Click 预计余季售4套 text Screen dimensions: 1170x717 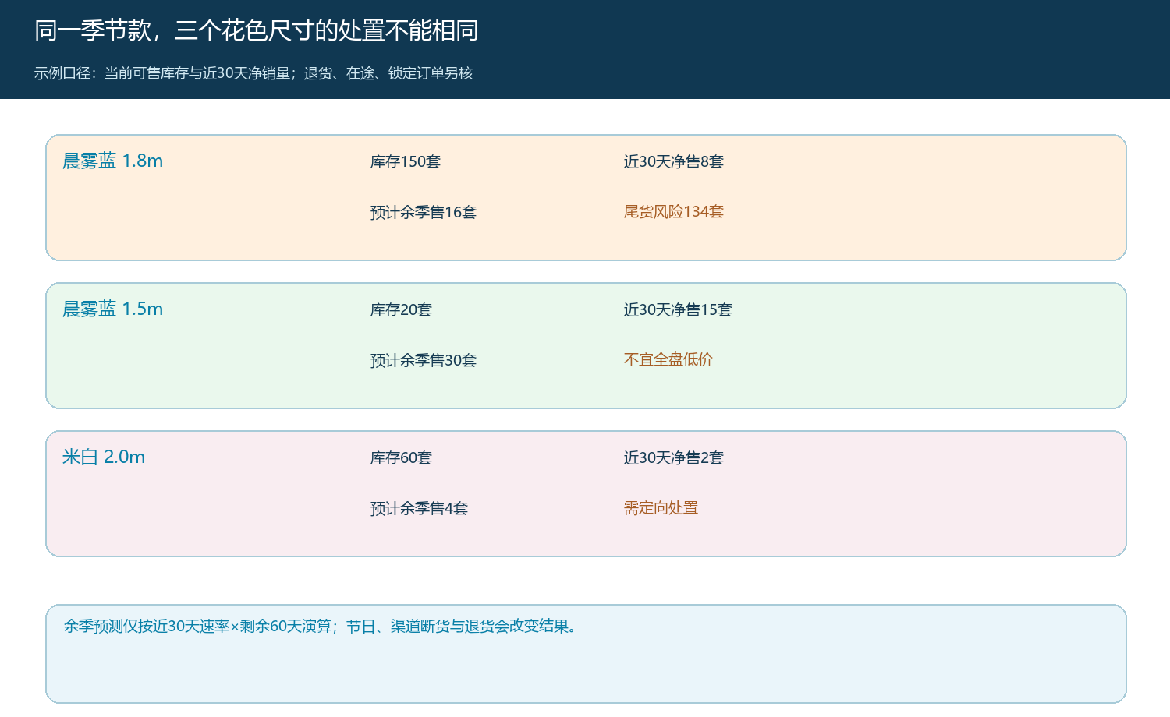coord(419,508)
